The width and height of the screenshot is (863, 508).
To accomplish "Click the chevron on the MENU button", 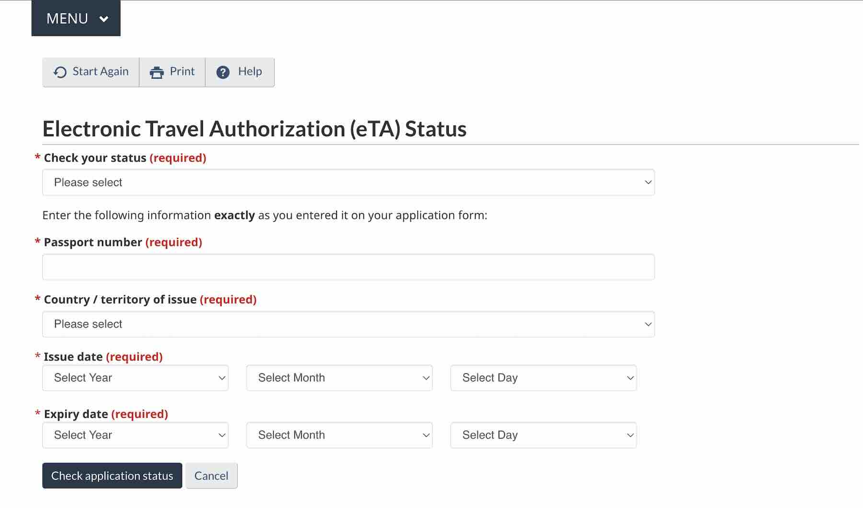I will click(x=103, y=19).
